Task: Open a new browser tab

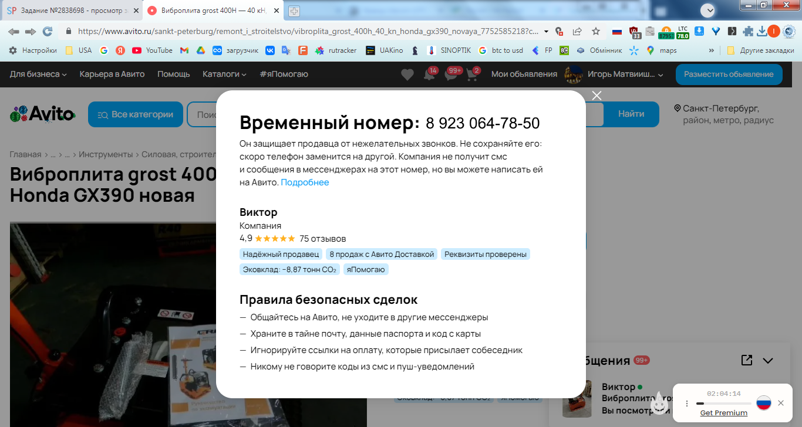Action: coord(294,11)
